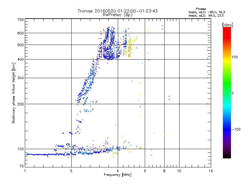The width and height of the screenshot is (248, 186).
Task: Click the '-100' colorbar tick label
Action: [236, 129]
